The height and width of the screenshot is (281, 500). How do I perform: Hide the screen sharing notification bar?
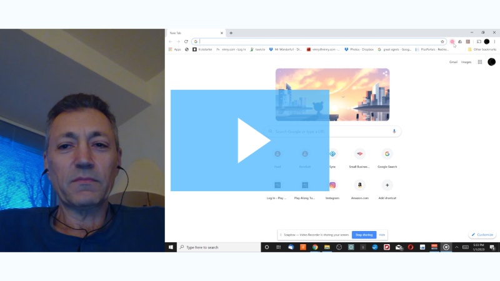coord(382,235)
